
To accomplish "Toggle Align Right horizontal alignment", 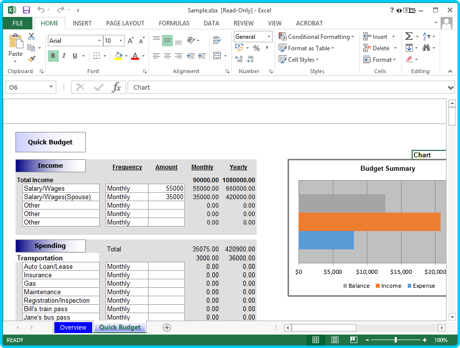I will coord(178,56).
